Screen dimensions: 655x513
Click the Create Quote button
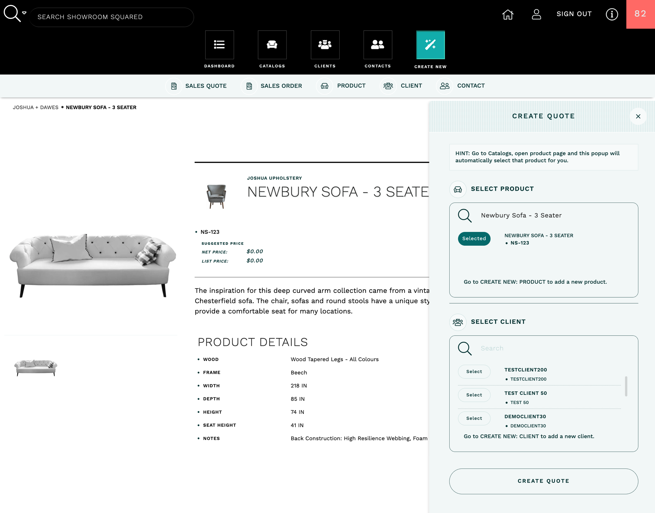coord(543,481)
